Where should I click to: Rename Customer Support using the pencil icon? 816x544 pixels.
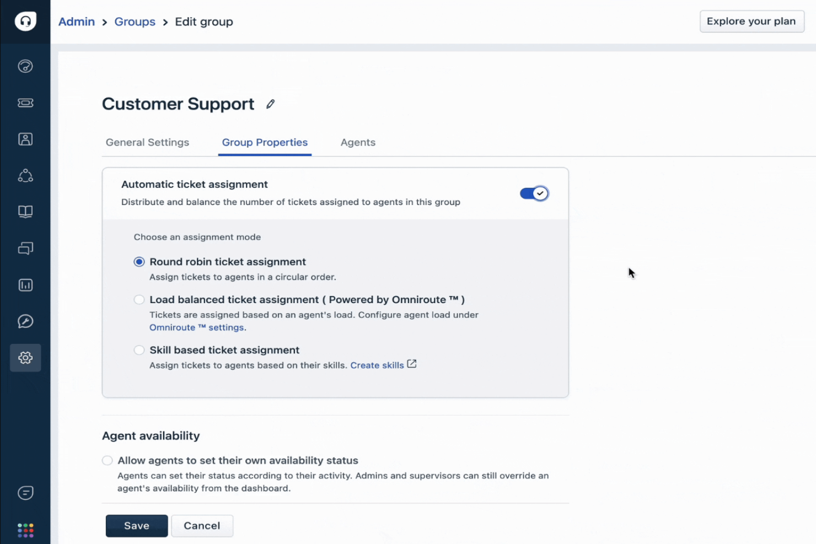point(270,104)
